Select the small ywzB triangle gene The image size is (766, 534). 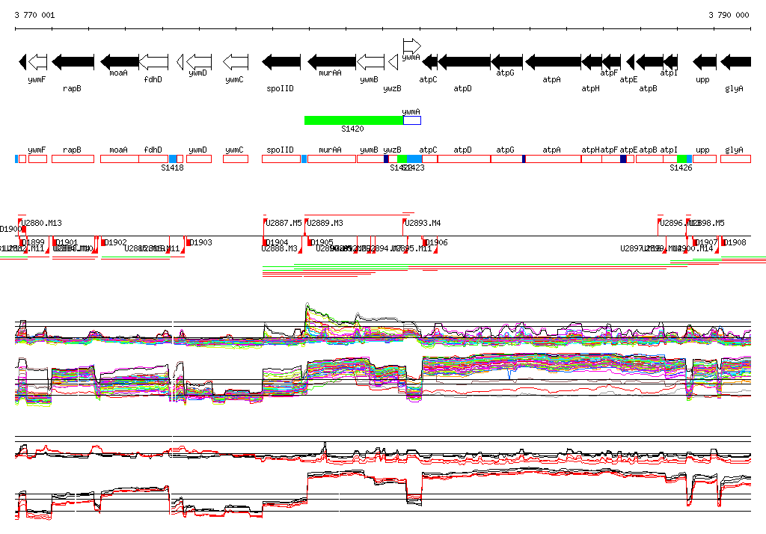point(393,62)
